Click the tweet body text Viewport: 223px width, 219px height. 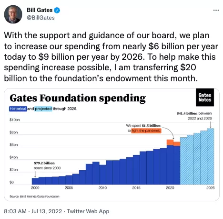coord(111,57)
